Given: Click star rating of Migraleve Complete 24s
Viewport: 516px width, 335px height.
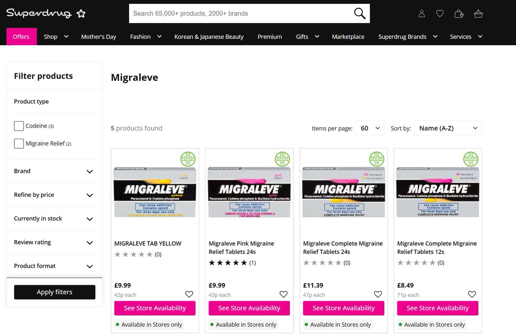Looking at the screenshot, I should [x=322, y=263].
